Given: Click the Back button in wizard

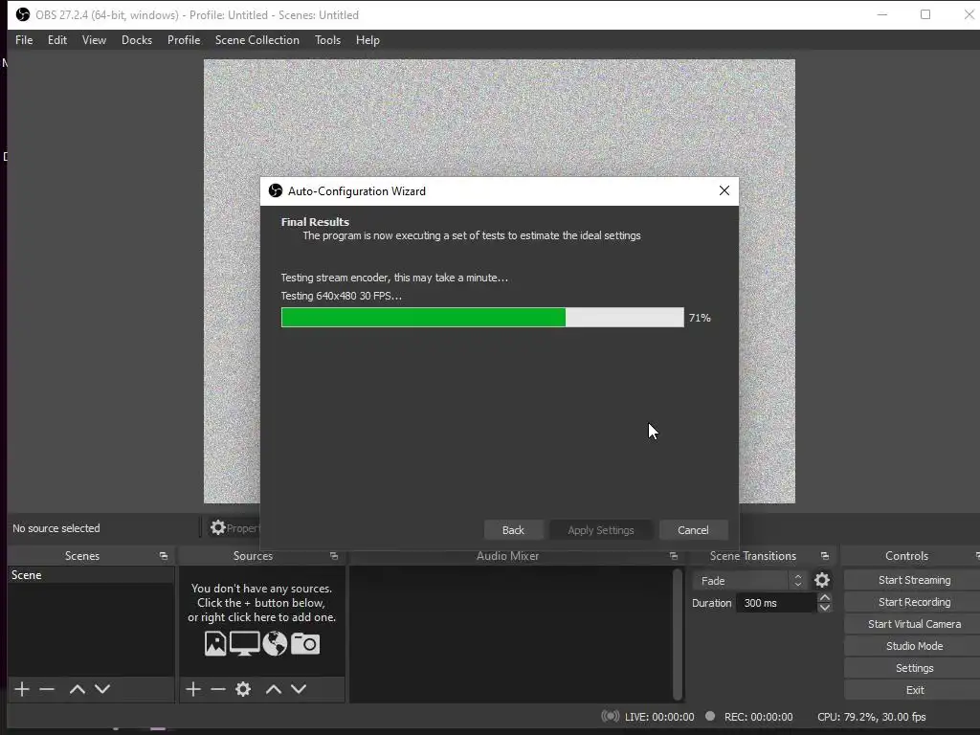Looking at the screenshot, I should click(x=513, y=530).
